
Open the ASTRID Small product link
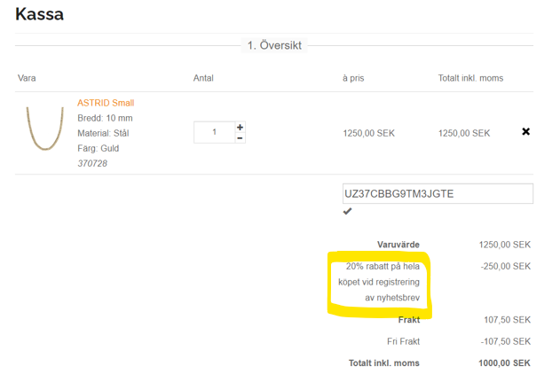point(106,103)
